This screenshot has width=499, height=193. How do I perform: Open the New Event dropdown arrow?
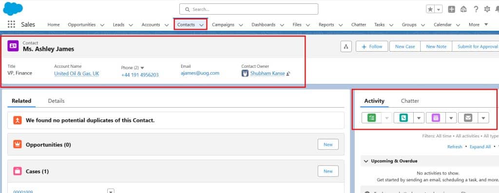tap(451, 118)
